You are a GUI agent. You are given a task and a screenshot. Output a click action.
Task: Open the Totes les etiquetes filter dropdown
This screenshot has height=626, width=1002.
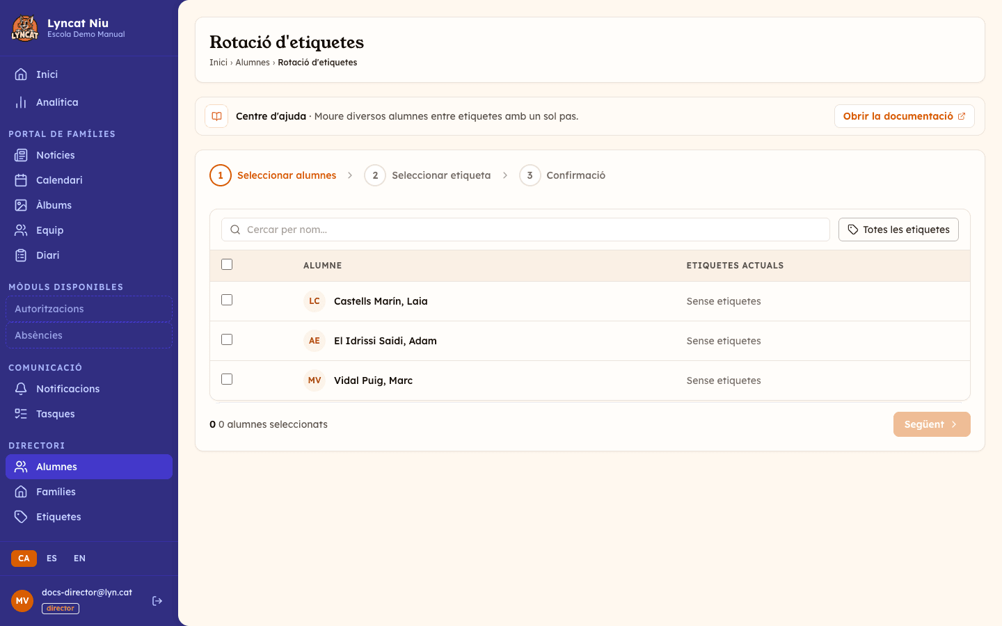898,230
